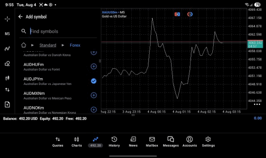The width and height of the screenshot is (266, 158).
Task: Select the AUDHUFm row name
Action: (34, 65)
